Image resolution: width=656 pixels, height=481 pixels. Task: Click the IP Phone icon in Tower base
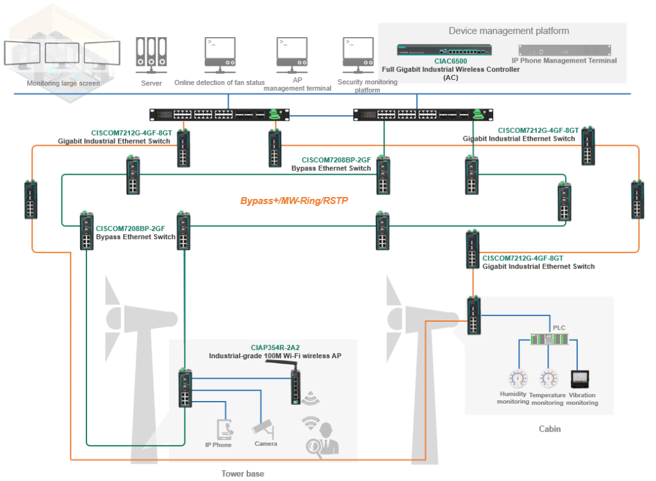pyautogui.click(x=225, y=430)
